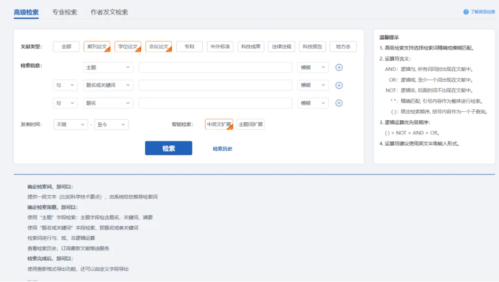Screen dimensions: 499x282
Task: Open the 不限 start year dropdown
Action: pos(70,124)
